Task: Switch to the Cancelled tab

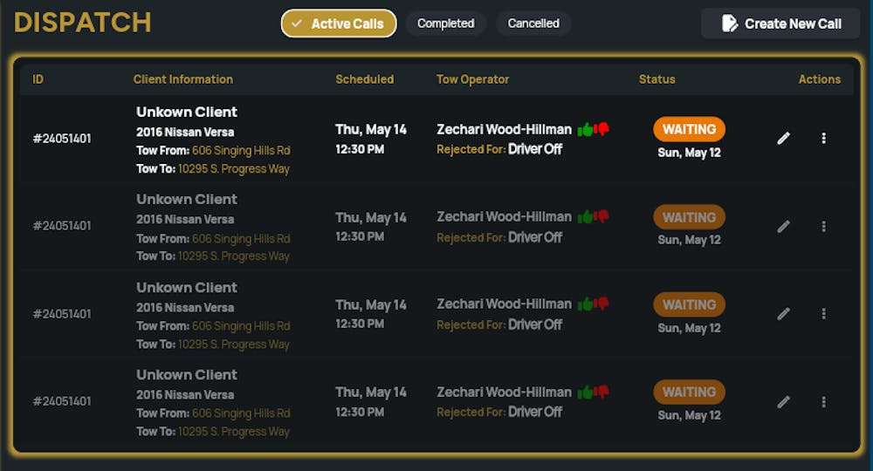Action: [x=533, y=24]
